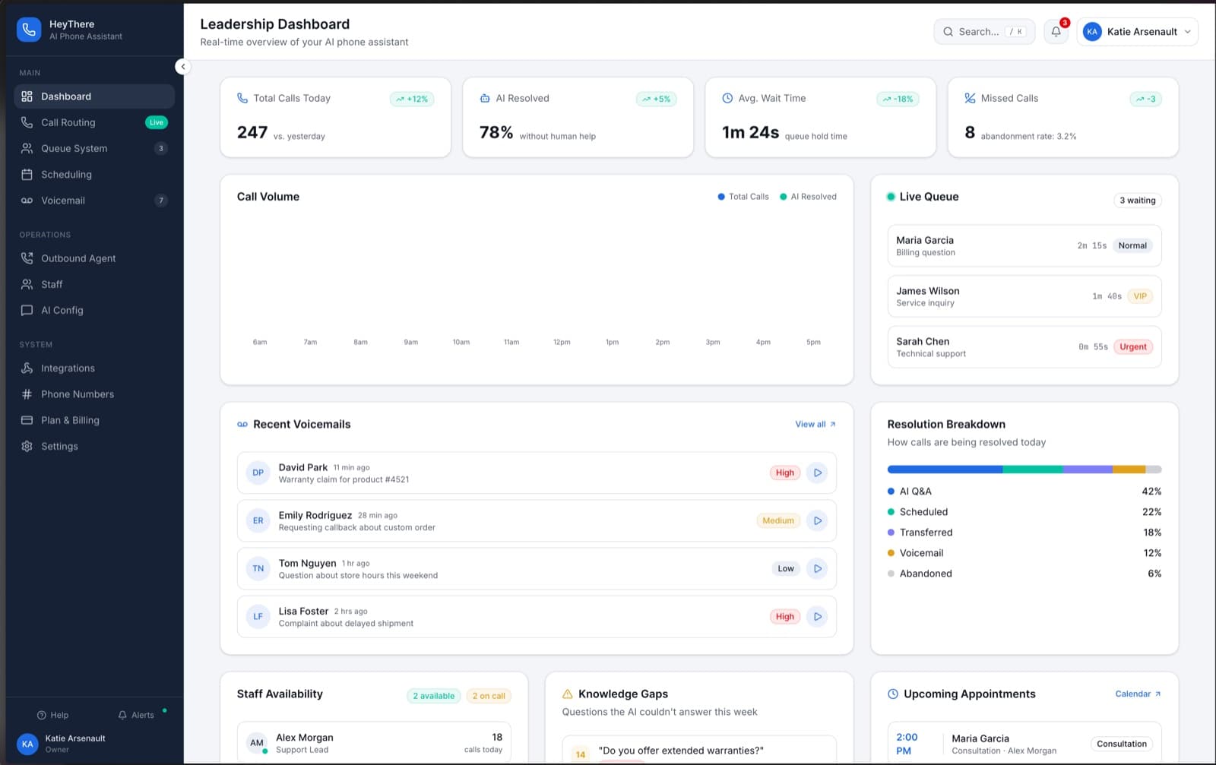The image size is (1216, 765).
Task: Switch to the Dashboard menu item
Action: pyautogui.click(x=66, y=96)
